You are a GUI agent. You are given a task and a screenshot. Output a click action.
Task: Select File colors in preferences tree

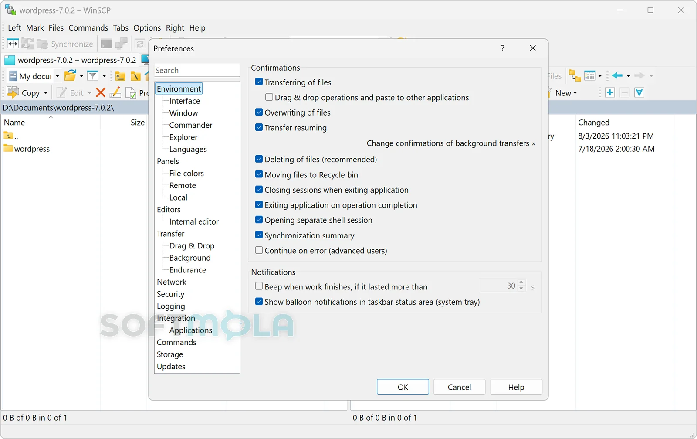186,173
